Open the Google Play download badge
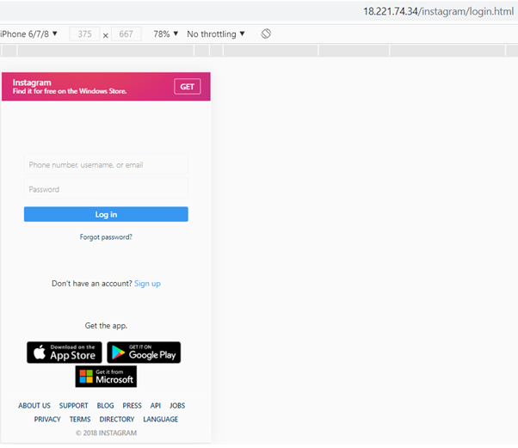 click(144, 353)
